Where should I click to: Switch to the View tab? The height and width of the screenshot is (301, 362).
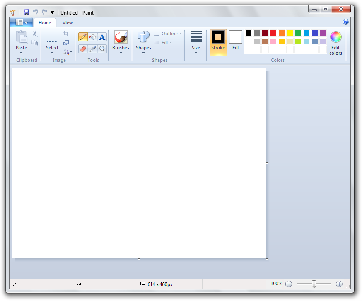[x=68, y=23]
